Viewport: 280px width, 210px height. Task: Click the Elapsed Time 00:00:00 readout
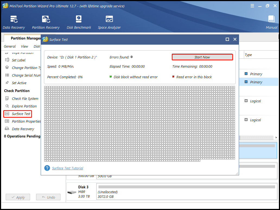click(x=127, y=67)
